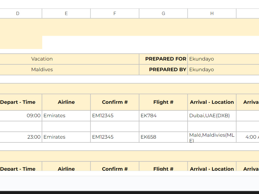Click EM12345 cell in EK658 row
This screenshot has width=259, height=194.
pos(115,137)
